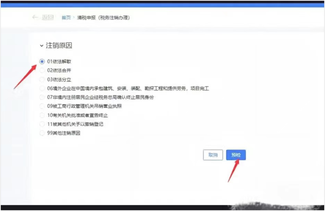Choose the 03依法分立 radio option
Image resolution: width=325 pixels, height=211 pixels.
pos(42,79)
